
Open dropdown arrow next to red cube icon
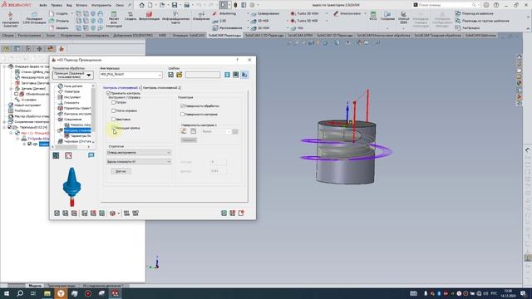[118, 213]
